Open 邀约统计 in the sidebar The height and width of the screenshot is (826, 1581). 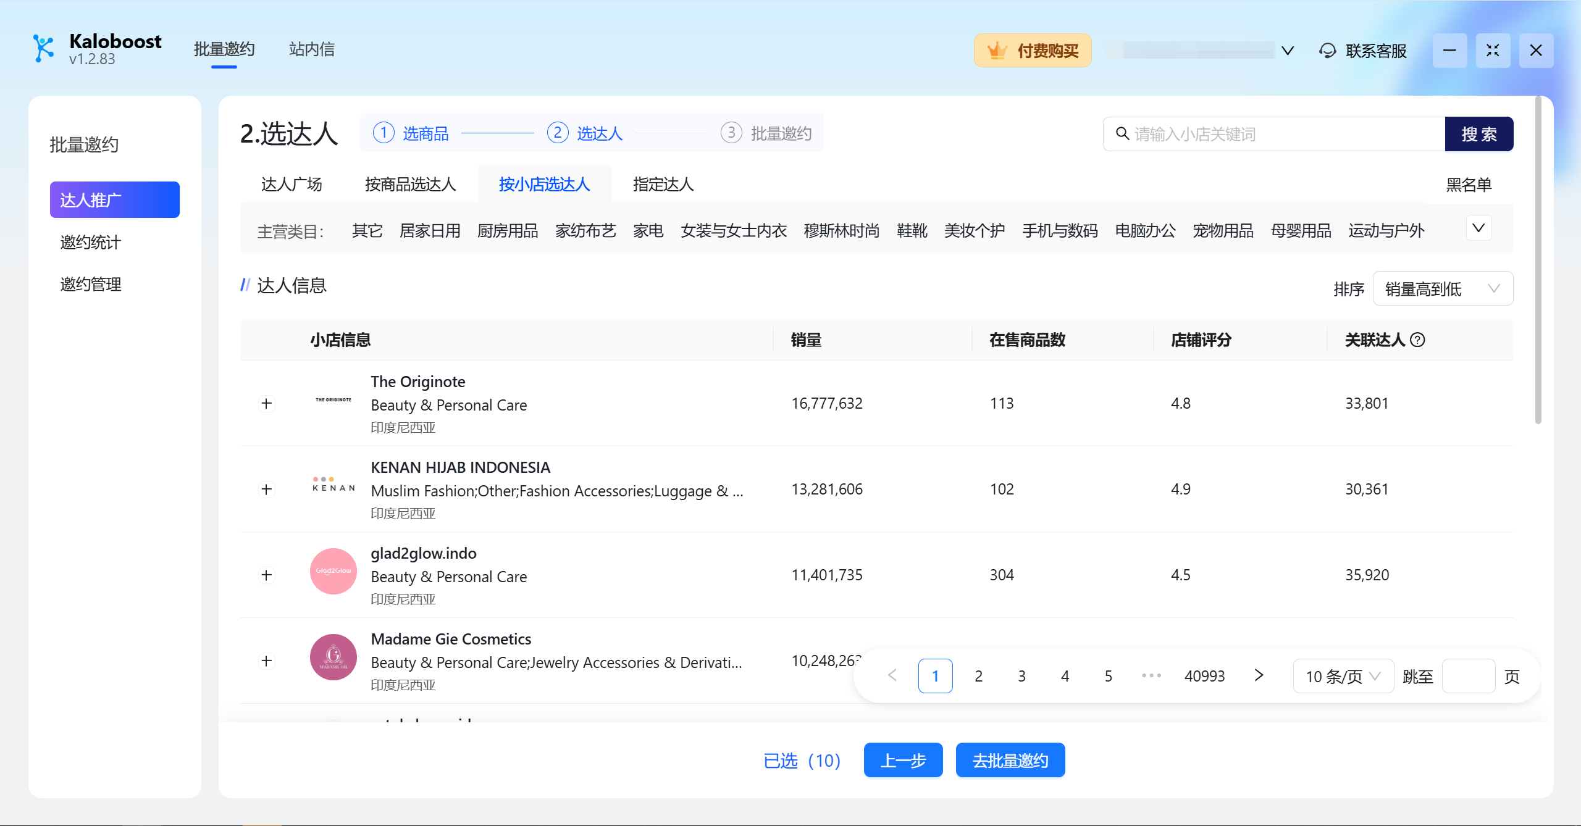(x=91, y=242)
